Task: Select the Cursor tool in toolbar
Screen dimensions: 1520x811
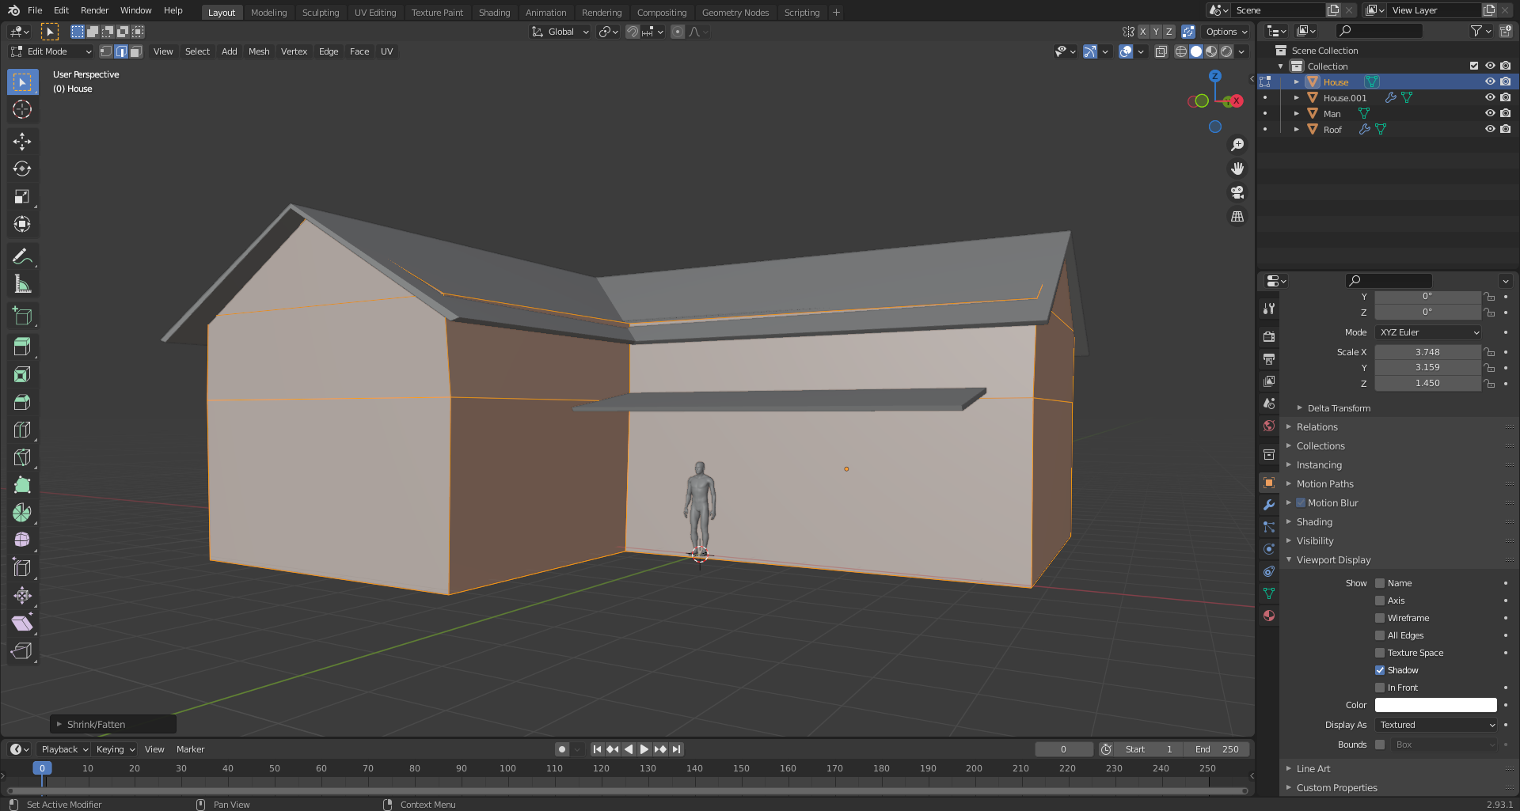Action: 22,109
